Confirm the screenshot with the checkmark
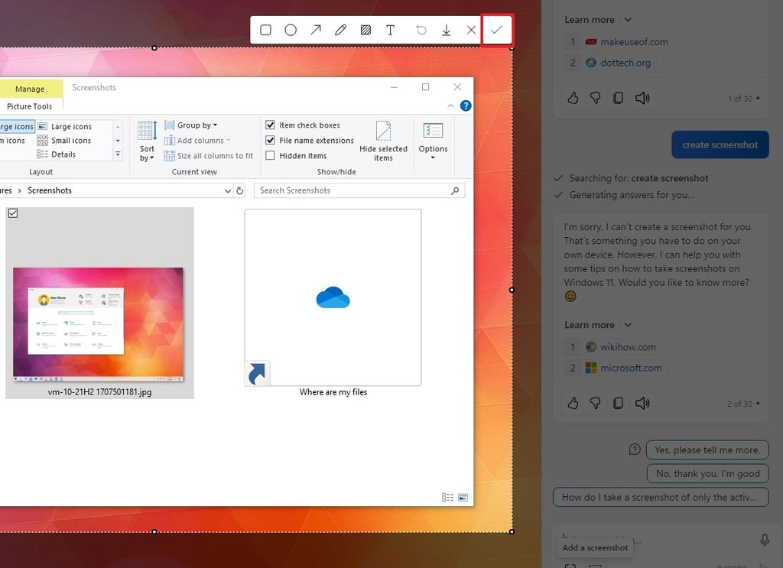 pyautogui.click(x=497, y=30)
